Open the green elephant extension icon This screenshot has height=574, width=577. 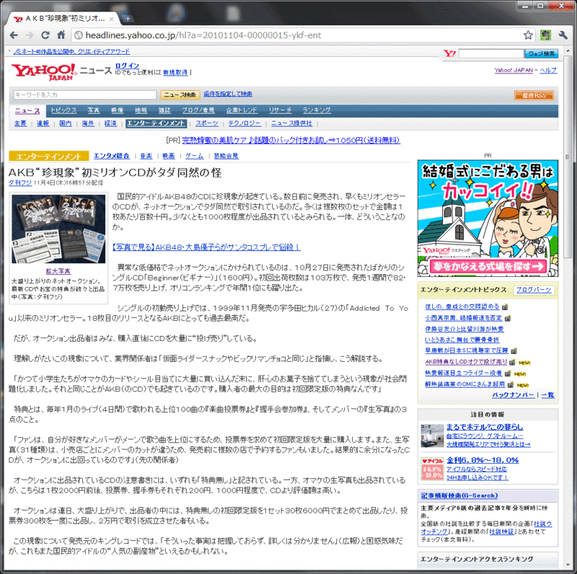pos(545,35)
